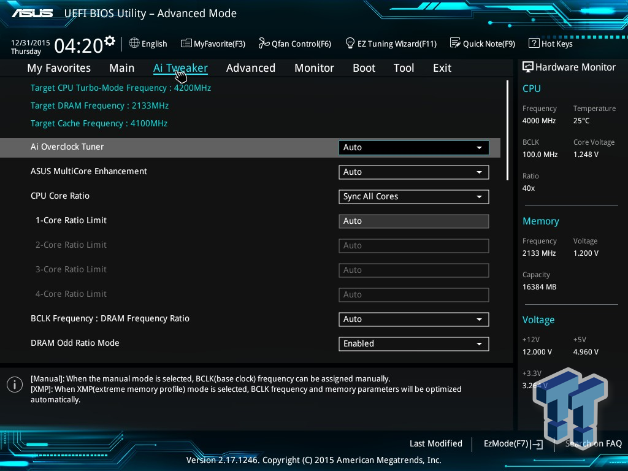Open the My Favorites tab
Screen dimensions: 628x471
(59, 68)
